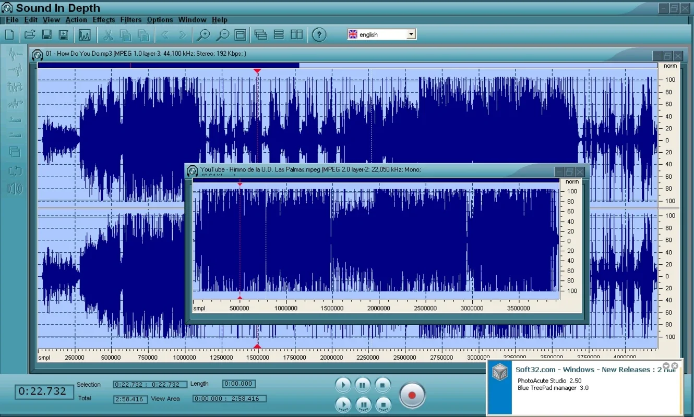Click the Paste icon before the left arrow
The height and width of the screenshot is (417, 694).
click(143, 35)
